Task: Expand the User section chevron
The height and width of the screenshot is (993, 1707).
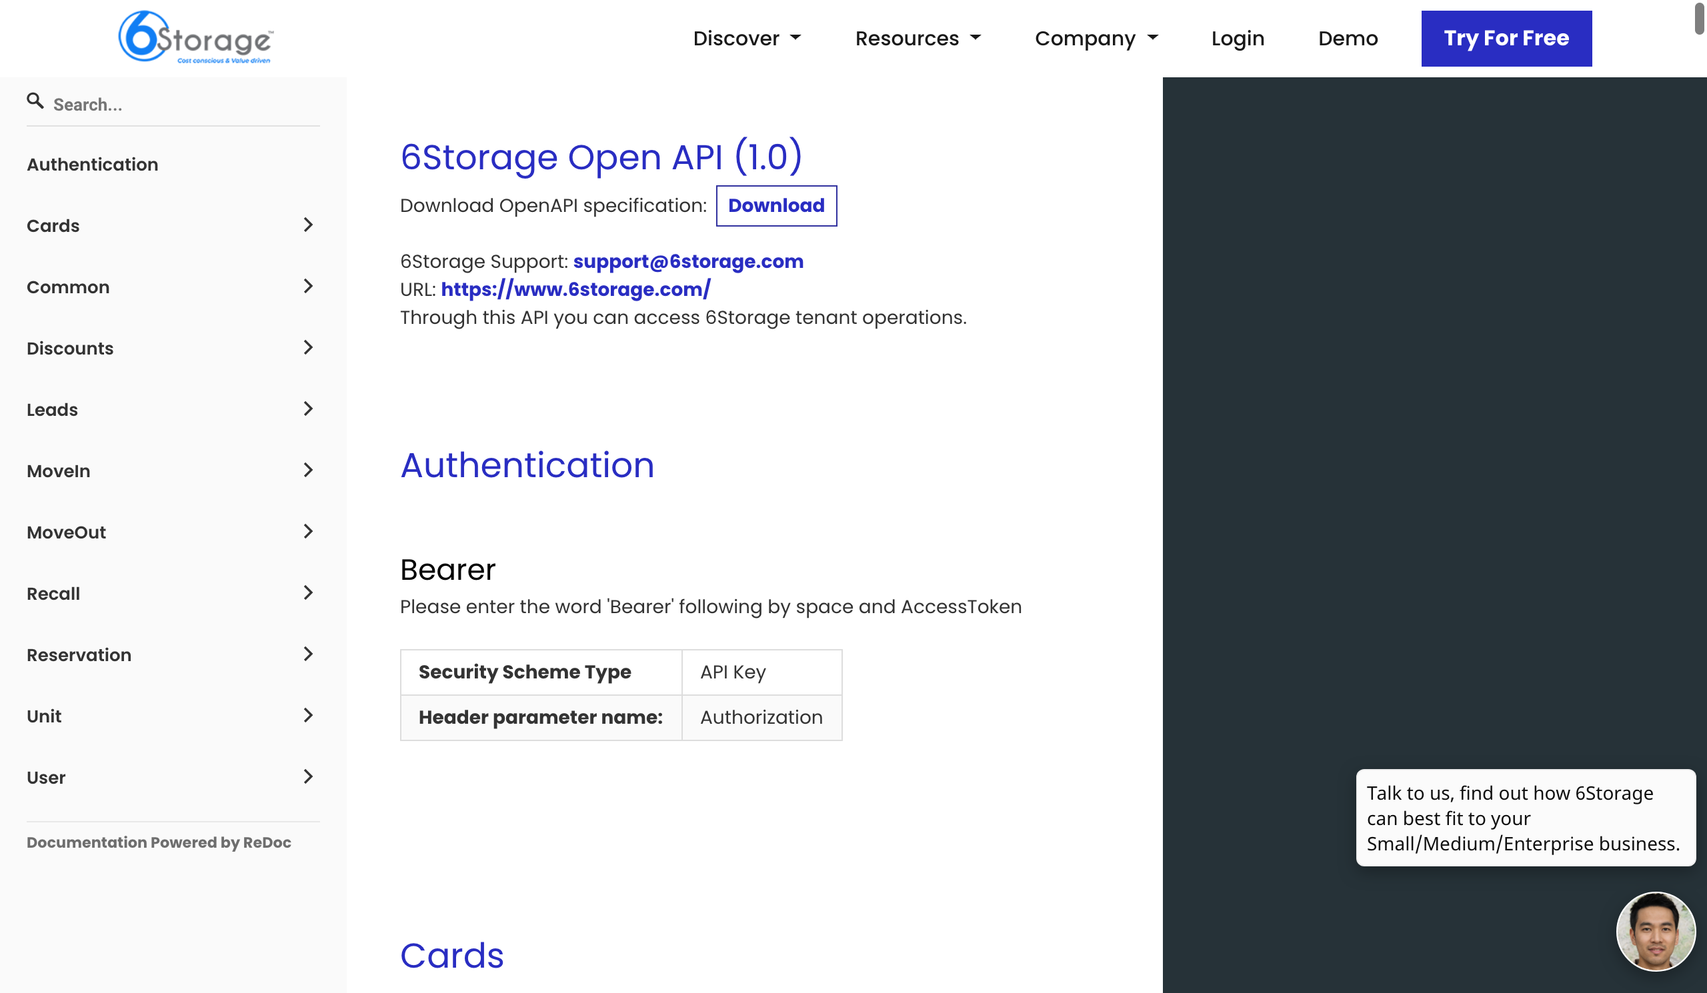Action: [308, 776]
